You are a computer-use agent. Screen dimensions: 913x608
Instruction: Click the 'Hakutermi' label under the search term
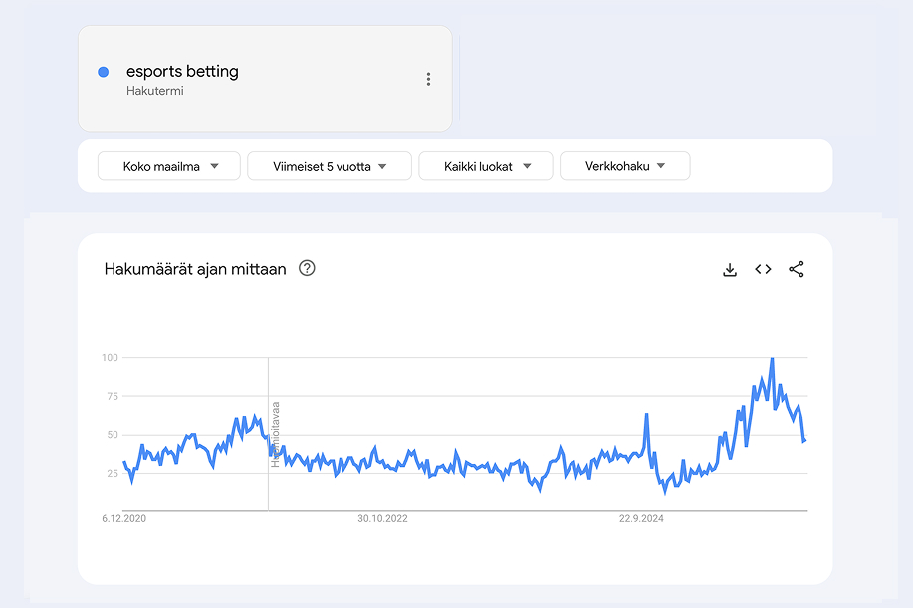click(x=155, y=92)
